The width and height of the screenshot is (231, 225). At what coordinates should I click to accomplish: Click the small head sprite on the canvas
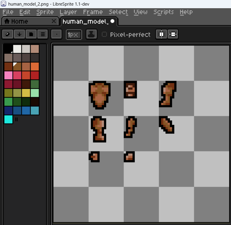pyautogui.click(x=130, y=90)
